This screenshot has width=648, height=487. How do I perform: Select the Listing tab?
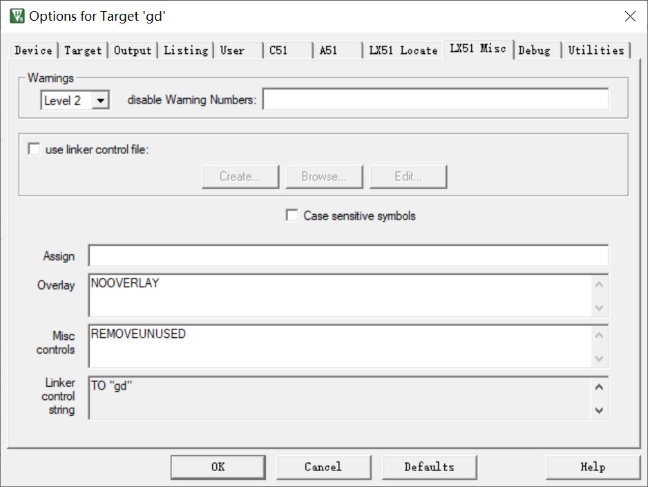coord(186,50)
